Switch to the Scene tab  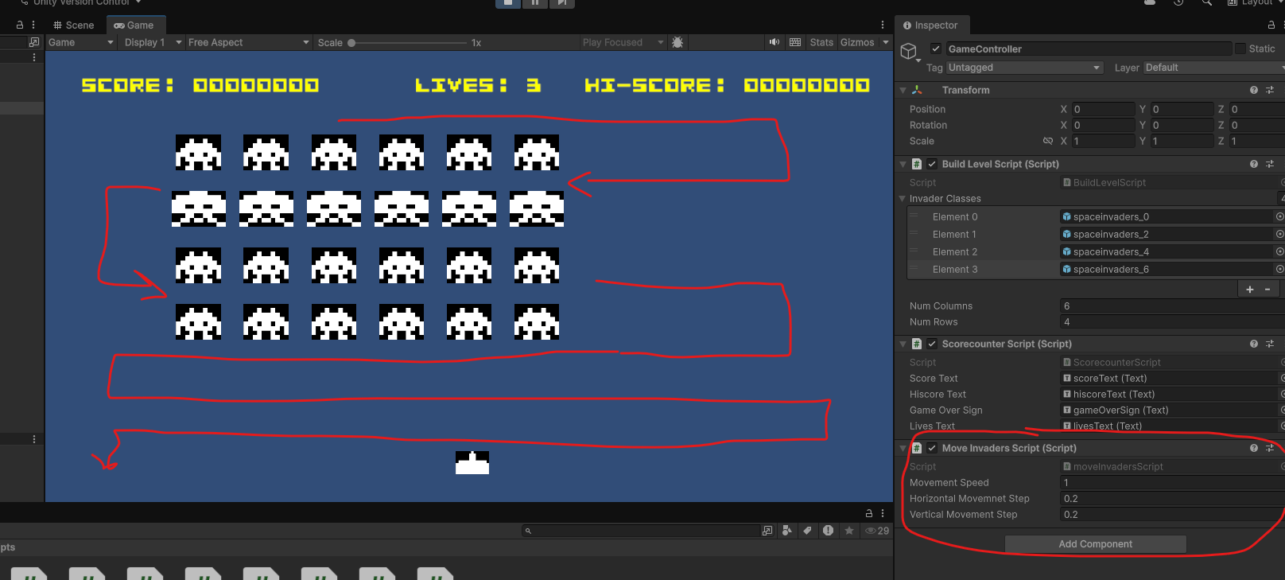[x=74, y=25]
